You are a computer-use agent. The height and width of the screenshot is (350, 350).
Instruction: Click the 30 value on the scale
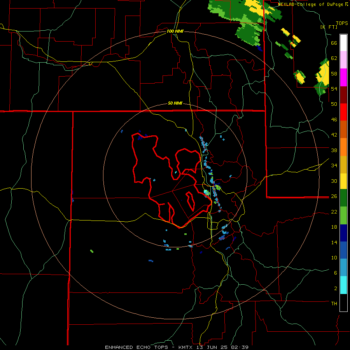coord(334,181)
